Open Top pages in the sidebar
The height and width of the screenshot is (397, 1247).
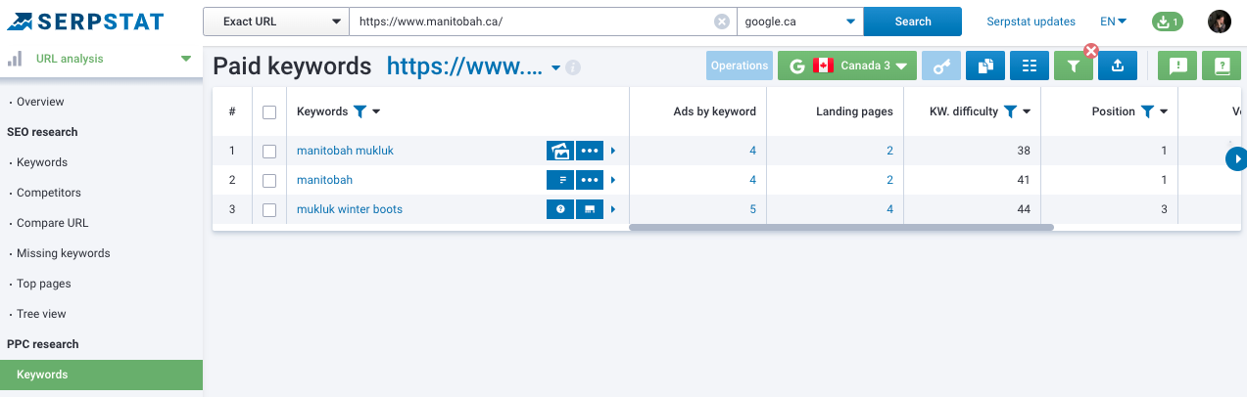[x=44, y=284]
